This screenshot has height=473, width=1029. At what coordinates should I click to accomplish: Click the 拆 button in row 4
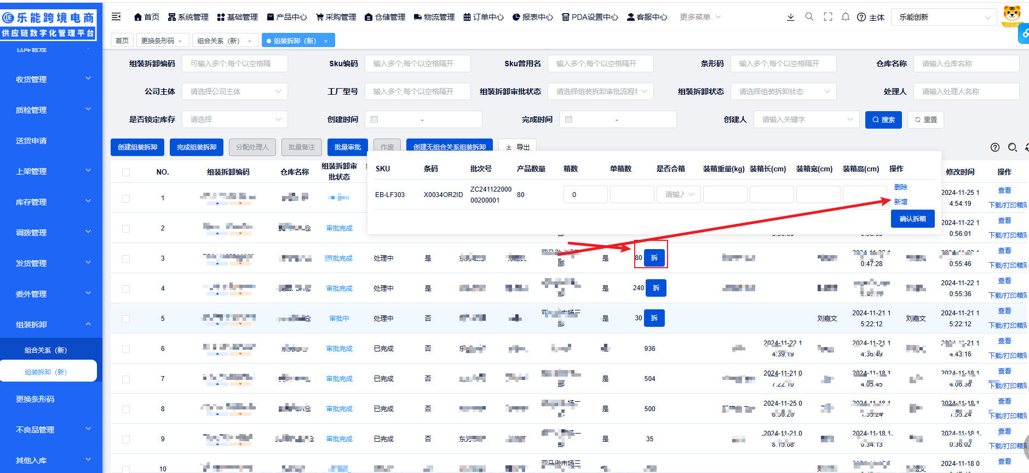click(x=656, y=288)
